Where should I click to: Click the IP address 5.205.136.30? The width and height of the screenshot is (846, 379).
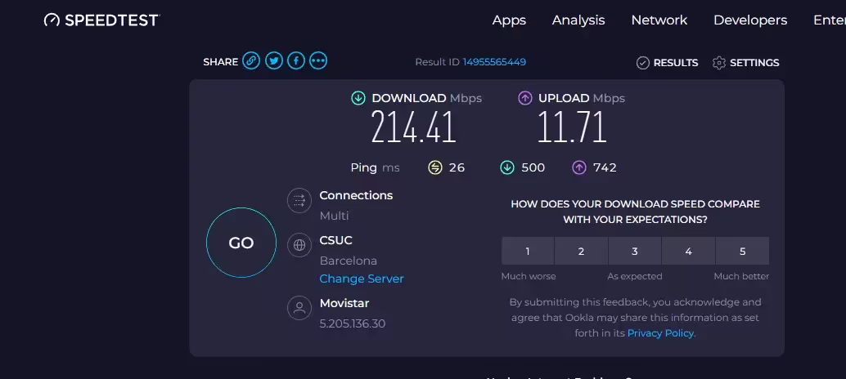coord(353,323)
